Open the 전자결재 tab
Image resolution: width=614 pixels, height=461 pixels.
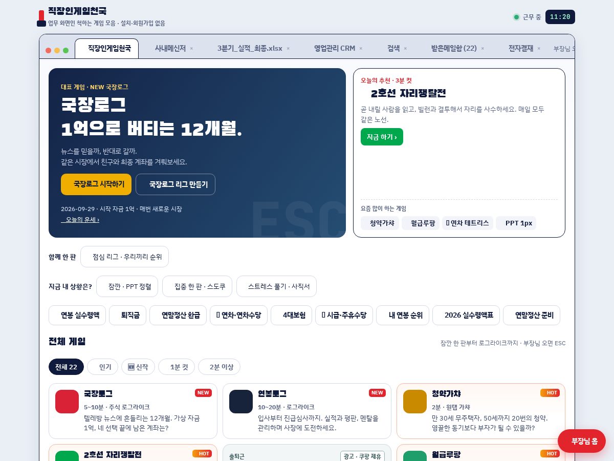[x=521, y=49]
